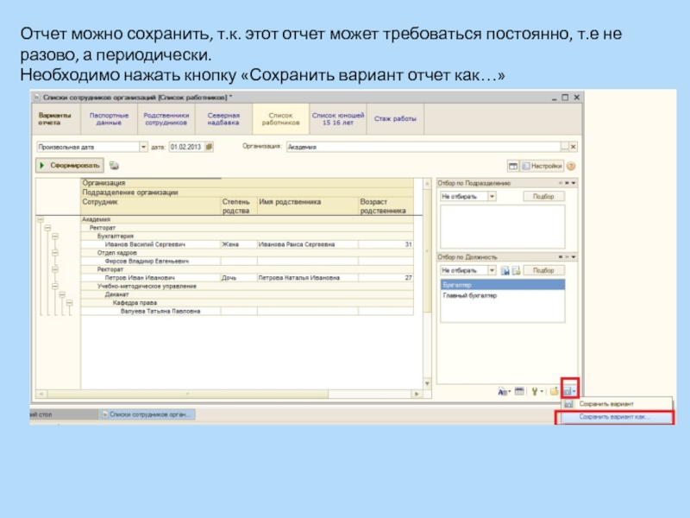The height and width of the screenshot is (518, 690).
Task: Click the icon next to the Сформировать button
Action: (114, 166)
